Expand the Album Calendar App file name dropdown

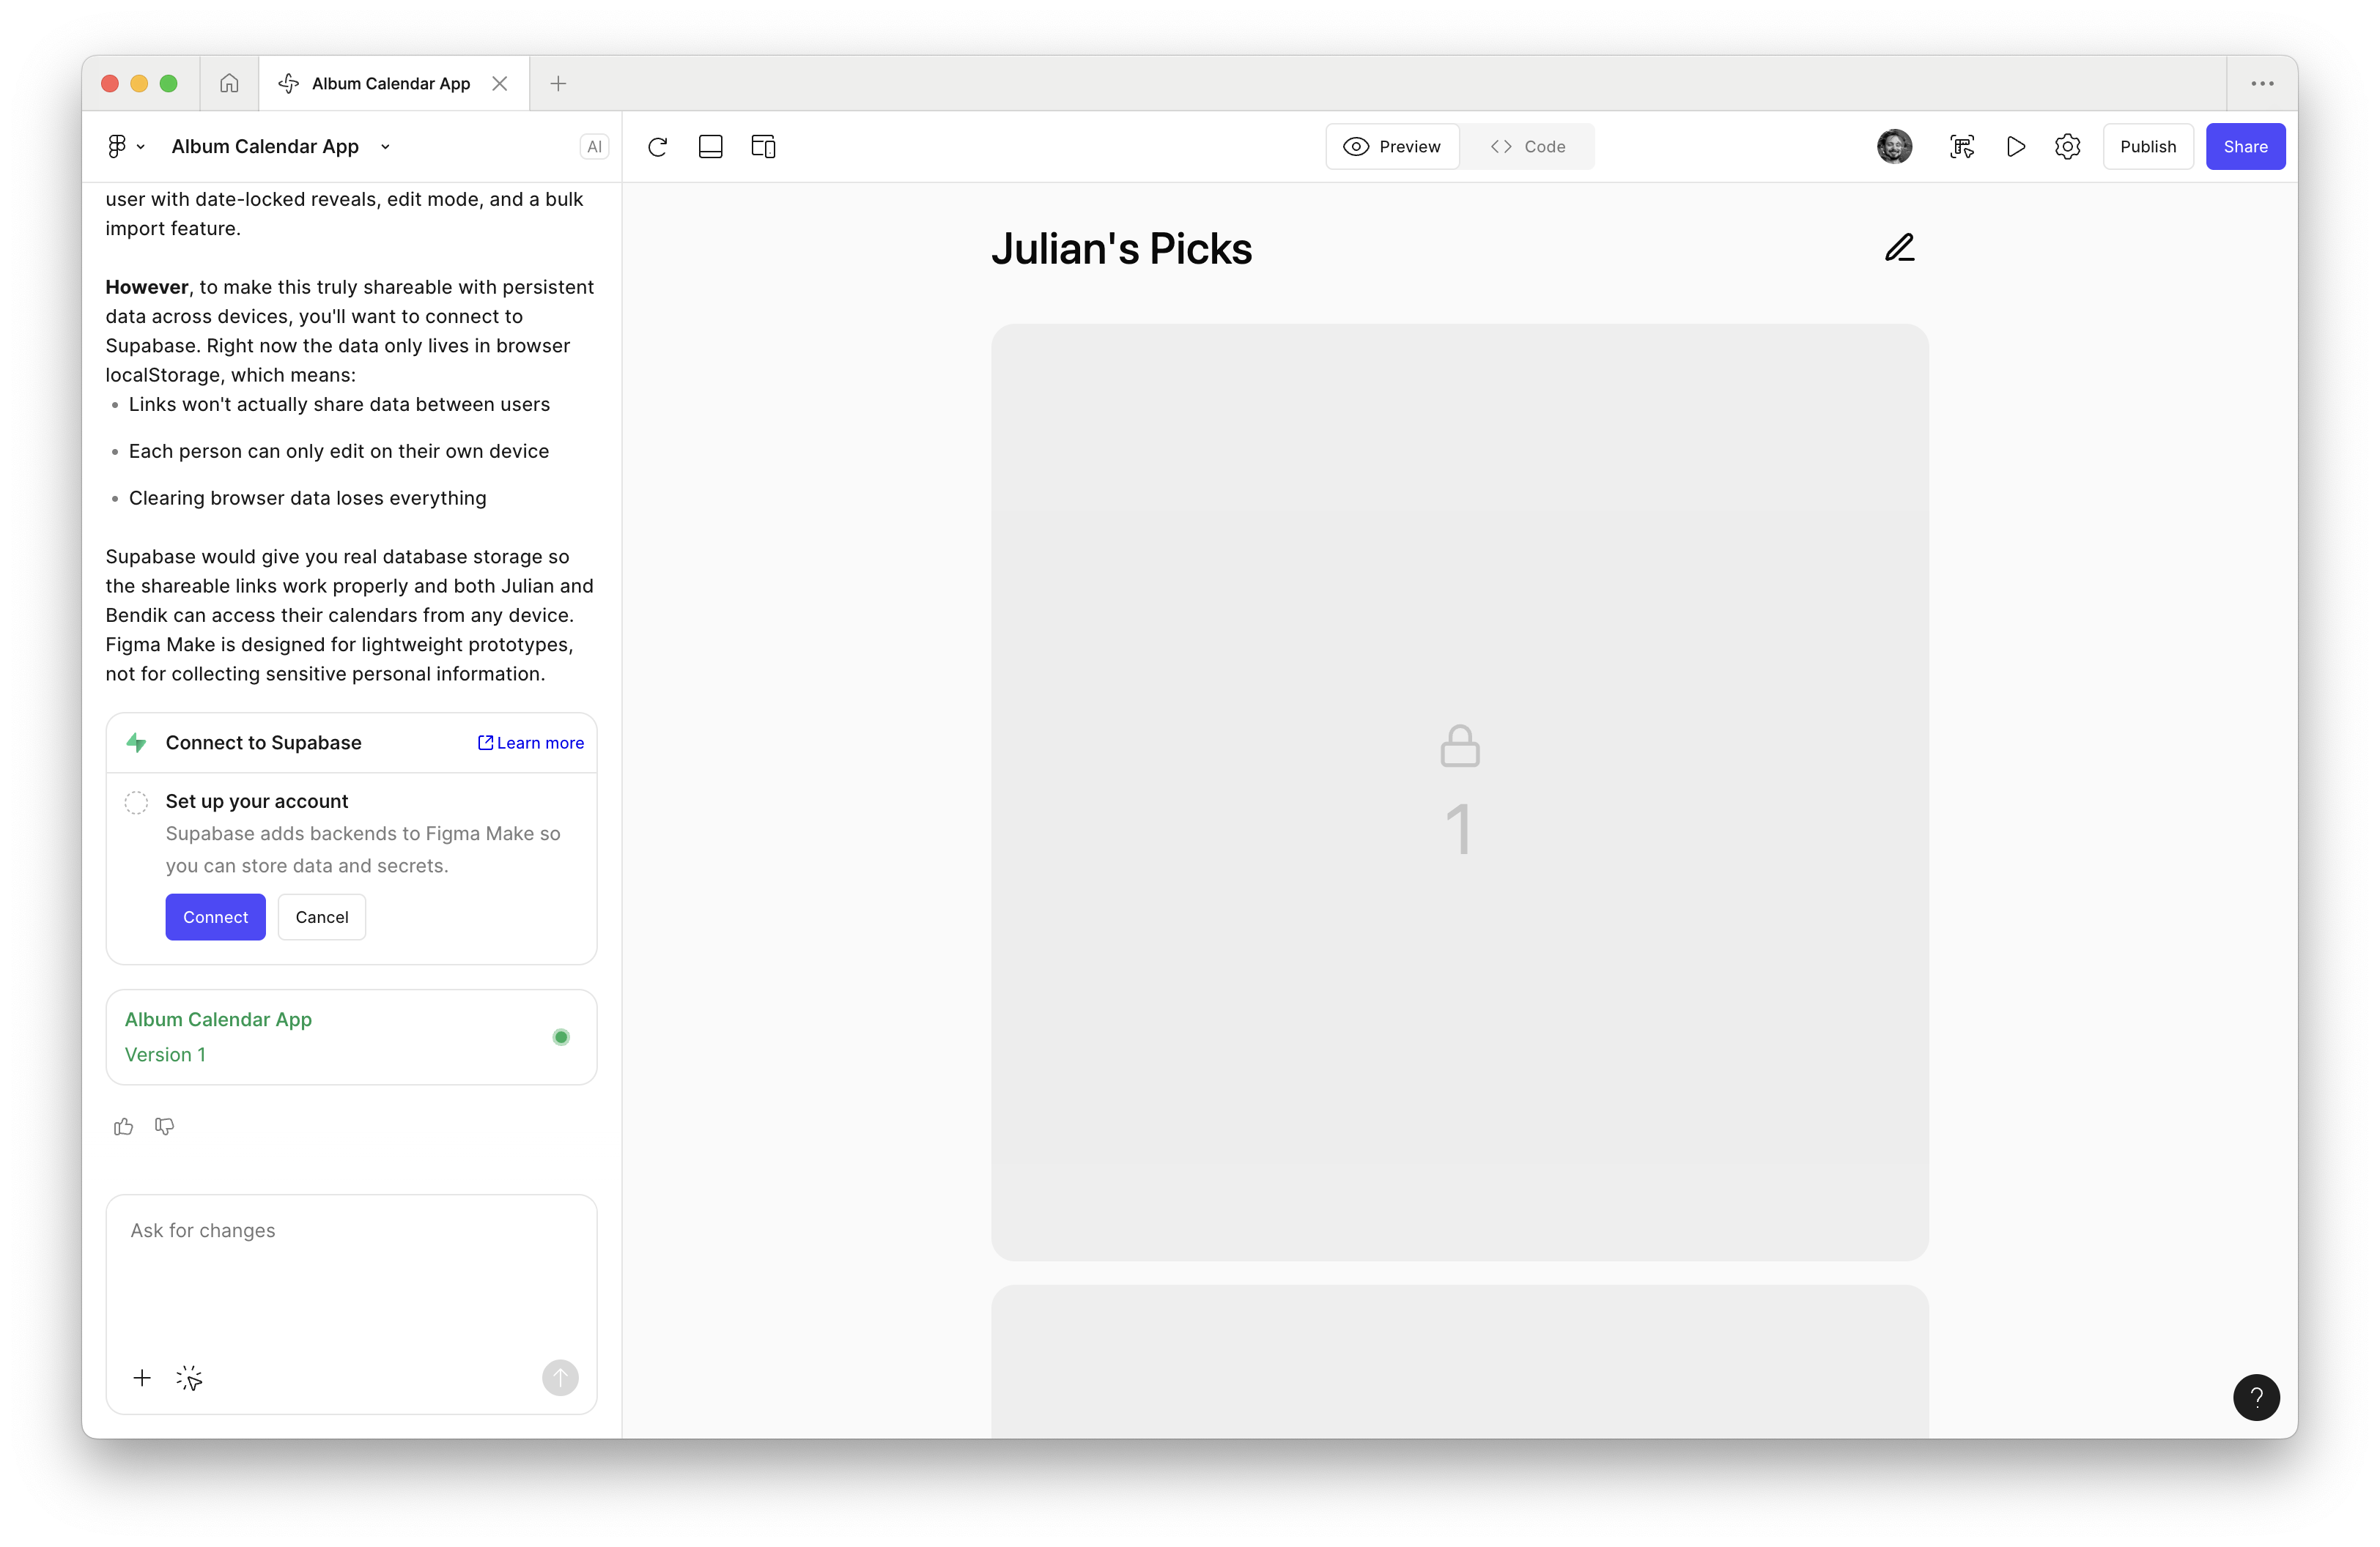385,147
